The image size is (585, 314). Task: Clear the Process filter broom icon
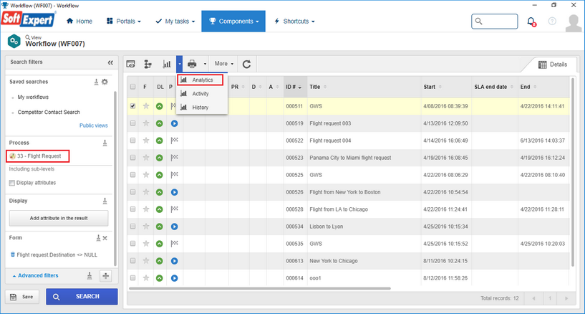pyautogui.click(x=105, y=143)
